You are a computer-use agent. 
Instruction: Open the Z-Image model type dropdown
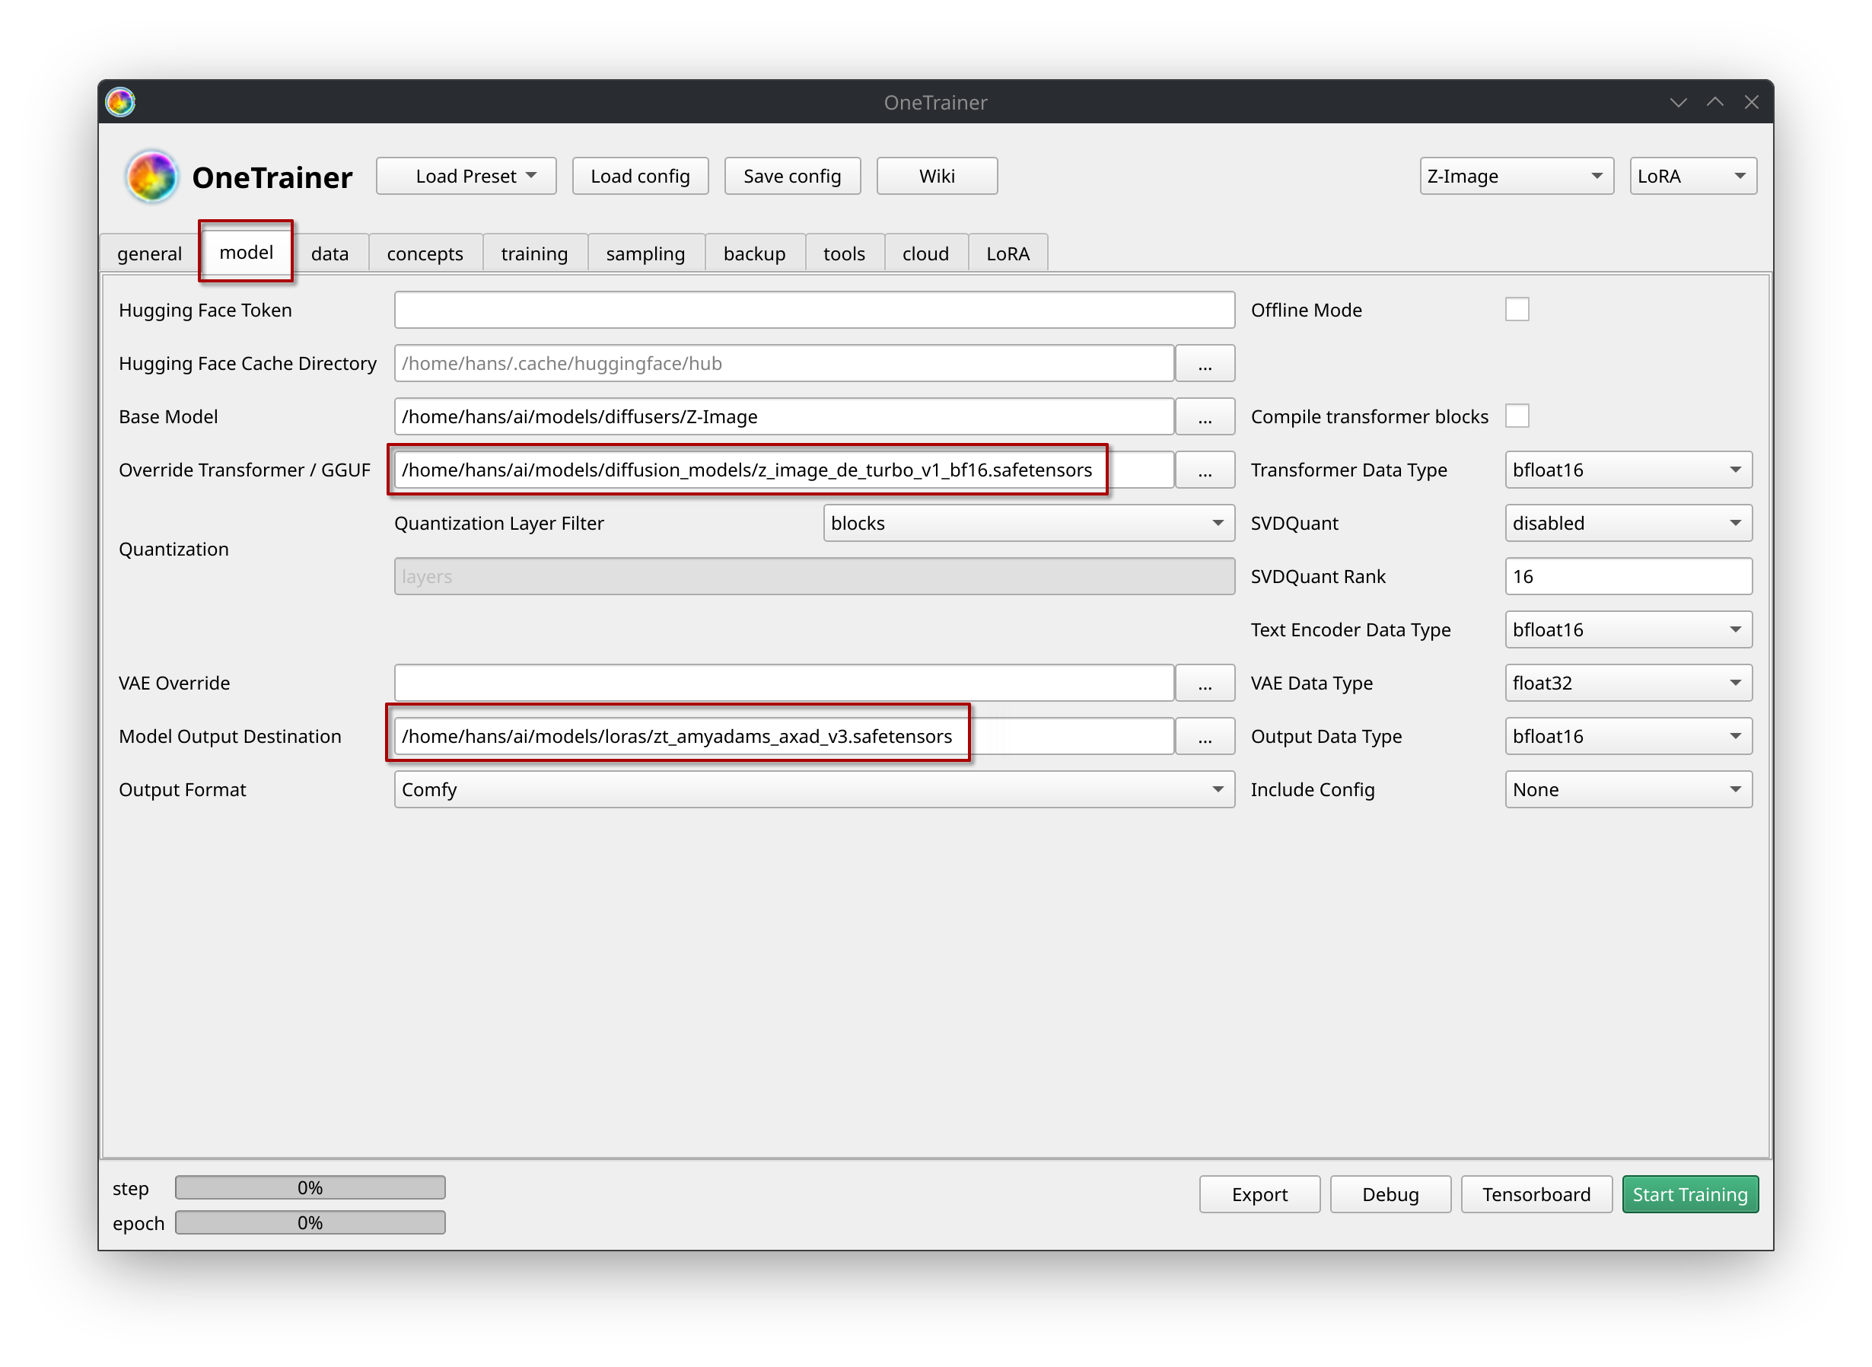pyautogui.click(x=1517, y=177)
